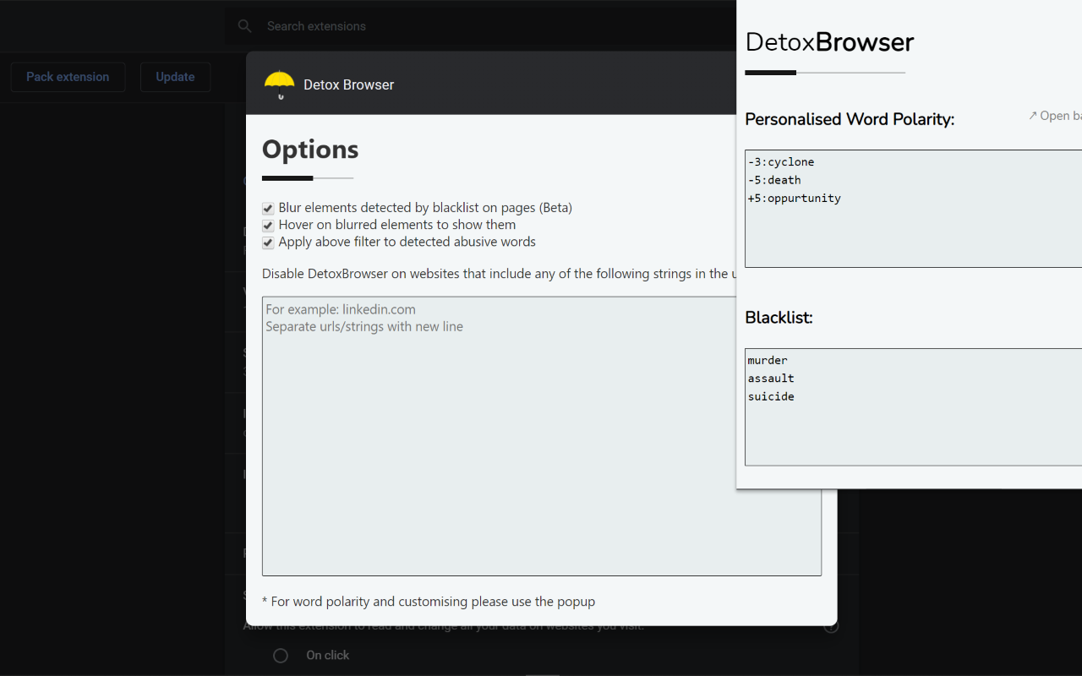Click the disabled websites URL textarea

pos(542,436)
